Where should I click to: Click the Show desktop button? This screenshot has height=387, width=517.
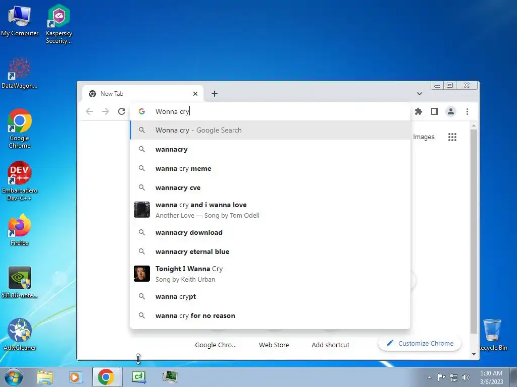pyautogui.click(x=513, y=377)
